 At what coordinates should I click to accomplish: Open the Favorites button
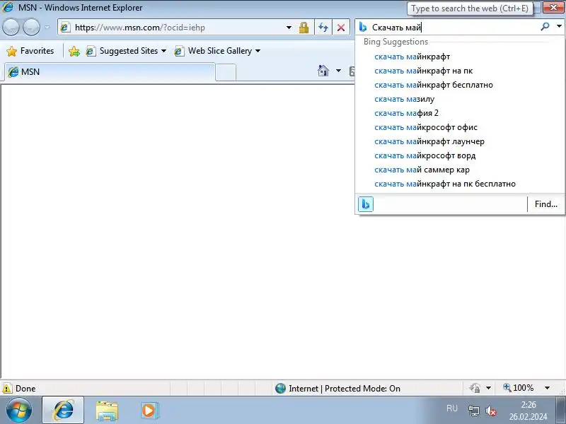click(30, 51)
